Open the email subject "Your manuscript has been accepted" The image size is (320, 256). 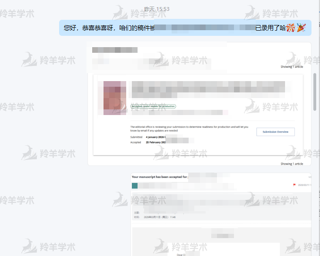tap(159, 177)
